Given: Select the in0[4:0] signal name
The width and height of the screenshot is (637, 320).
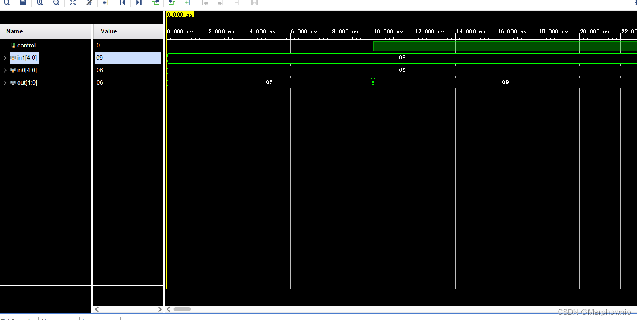Looking at the screenshot, I should [27, 70].
